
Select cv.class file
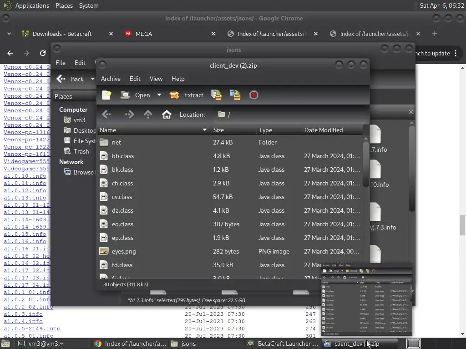(230, 197)
